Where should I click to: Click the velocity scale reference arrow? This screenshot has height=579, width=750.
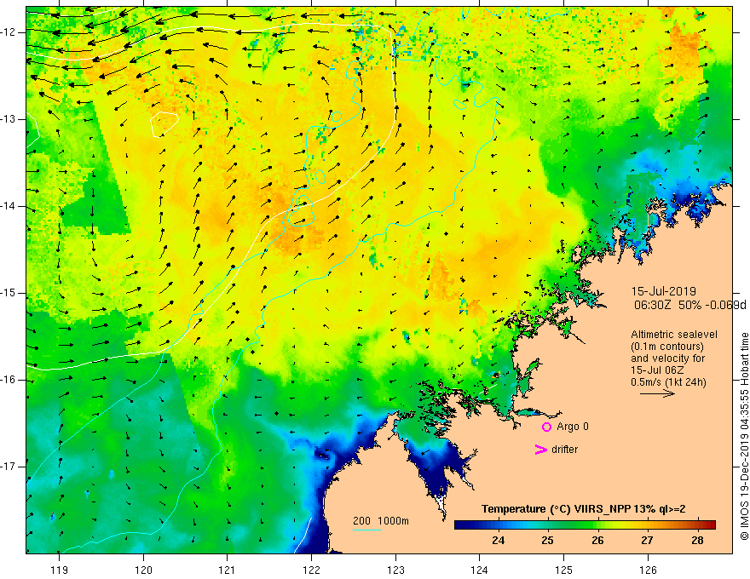tap(657, 393)
